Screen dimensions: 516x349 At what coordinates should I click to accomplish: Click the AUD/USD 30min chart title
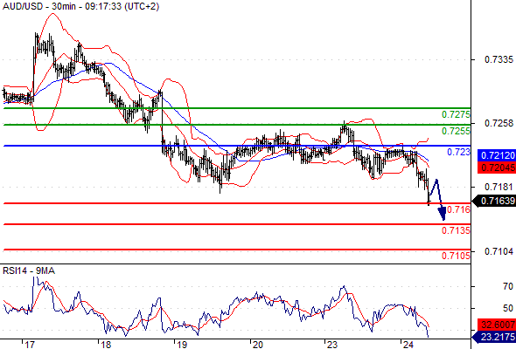(x=80, y=6)
